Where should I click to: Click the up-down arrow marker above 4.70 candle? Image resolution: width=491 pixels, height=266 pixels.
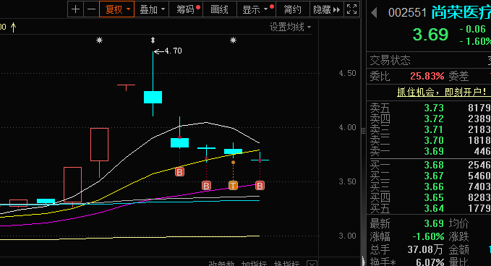point(153,40)
